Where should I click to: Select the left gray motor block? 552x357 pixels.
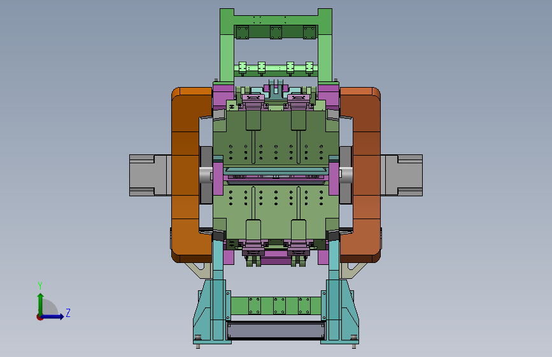coord(150,175)
